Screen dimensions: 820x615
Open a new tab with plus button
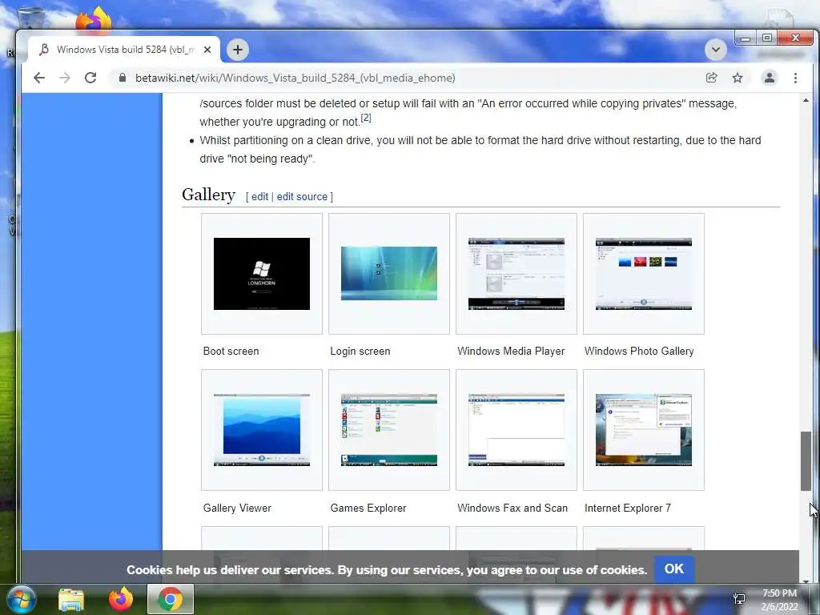tap(237, 50)
